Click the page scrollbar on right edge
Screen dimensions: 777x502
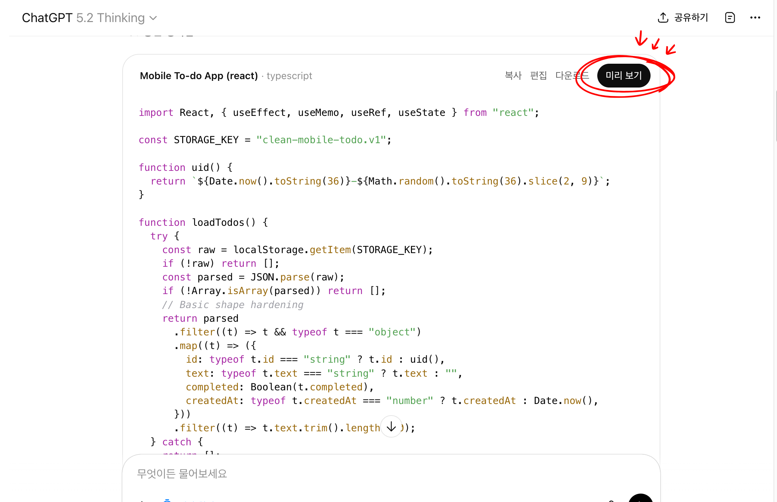(776, 116)
